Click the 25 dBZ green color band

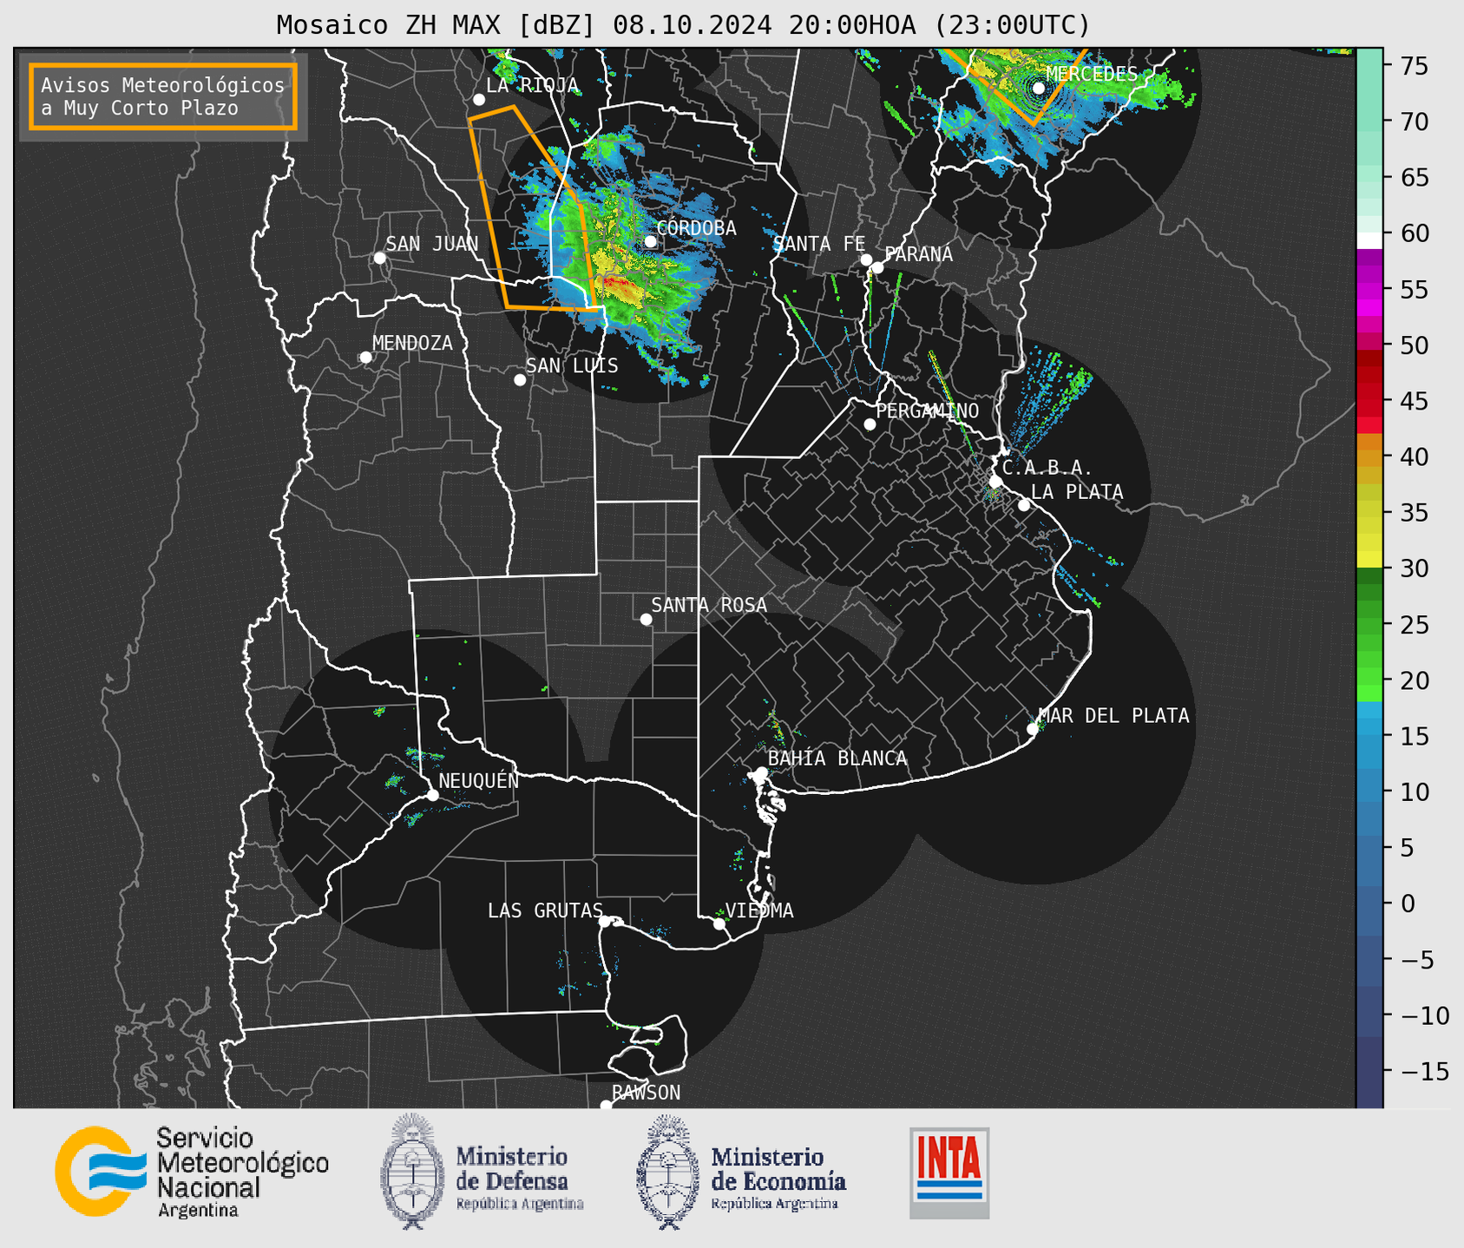tap(1369, 625)
